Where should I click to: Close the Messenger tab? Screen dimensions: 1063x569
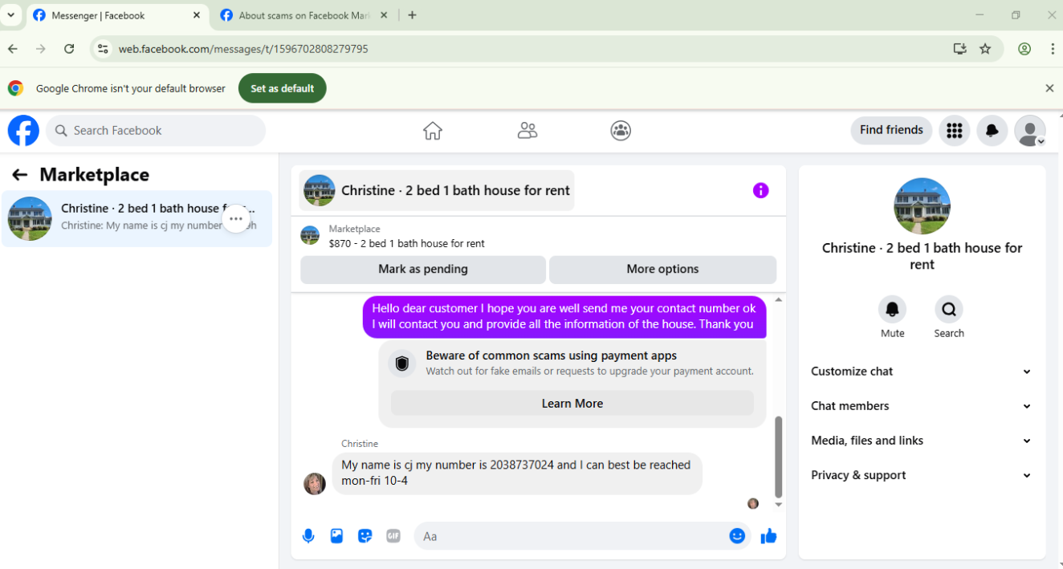click(197, 15)
